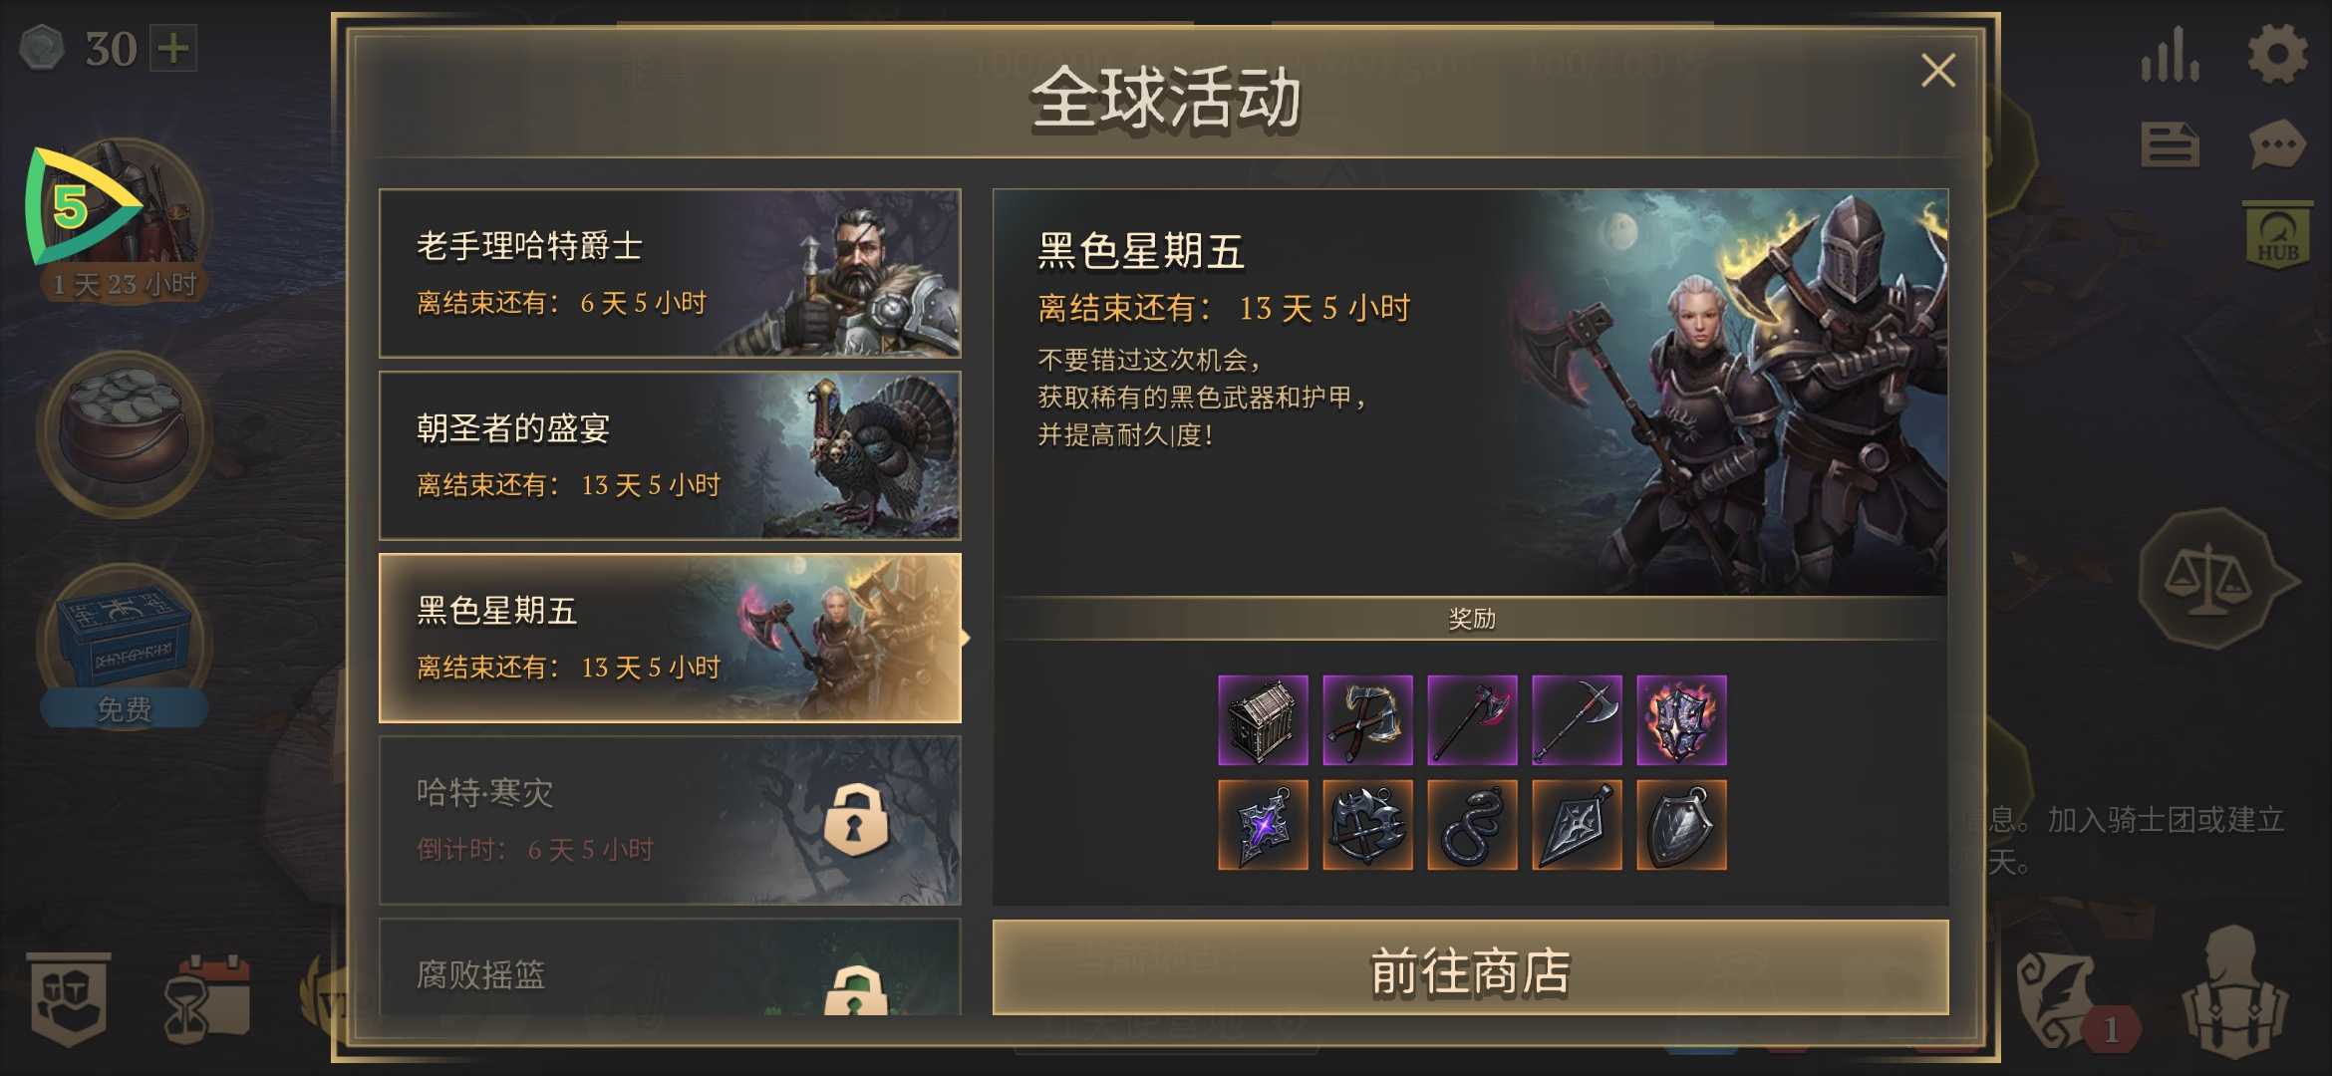
Task: Go to shop with 前往商店 button
Action: point(1470,967)
